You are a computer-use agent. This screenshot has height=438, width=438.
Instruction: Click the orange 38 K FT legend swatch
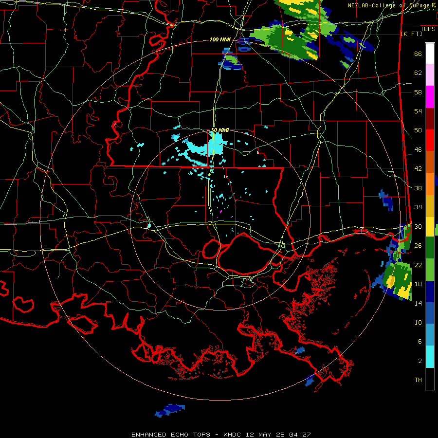coord(430,184)
